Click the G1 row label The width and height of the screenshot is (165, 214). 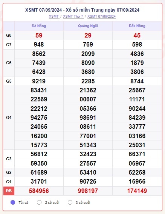coord(9,182)
